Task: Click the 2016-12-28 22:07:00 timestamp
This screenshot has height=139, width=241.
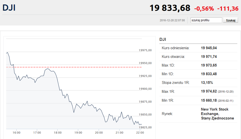Action: coord(172,20)
